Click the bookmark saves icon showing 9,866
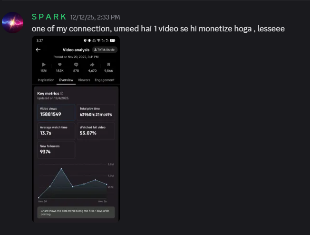The width and height of the screenshot is (310, 235). 108,65
